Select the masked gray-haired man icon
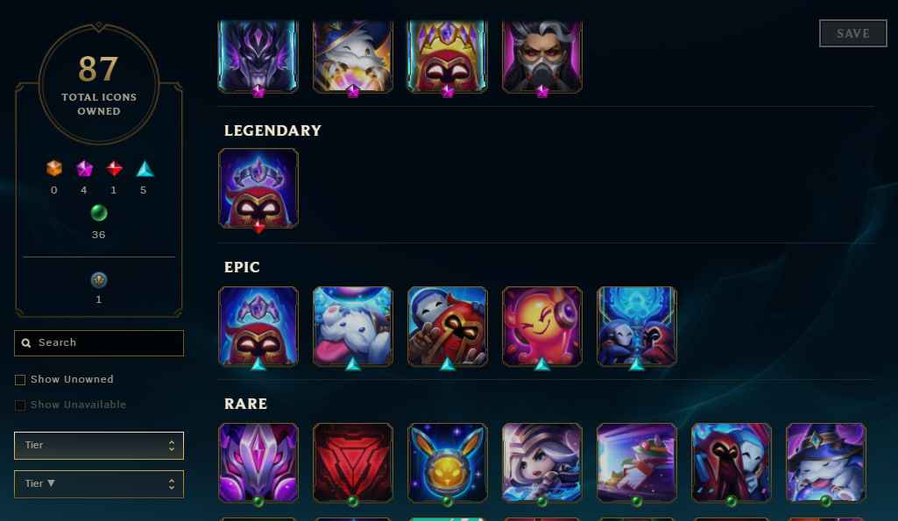The width and height of the screenshot is (898, 521). pos(541,56)
